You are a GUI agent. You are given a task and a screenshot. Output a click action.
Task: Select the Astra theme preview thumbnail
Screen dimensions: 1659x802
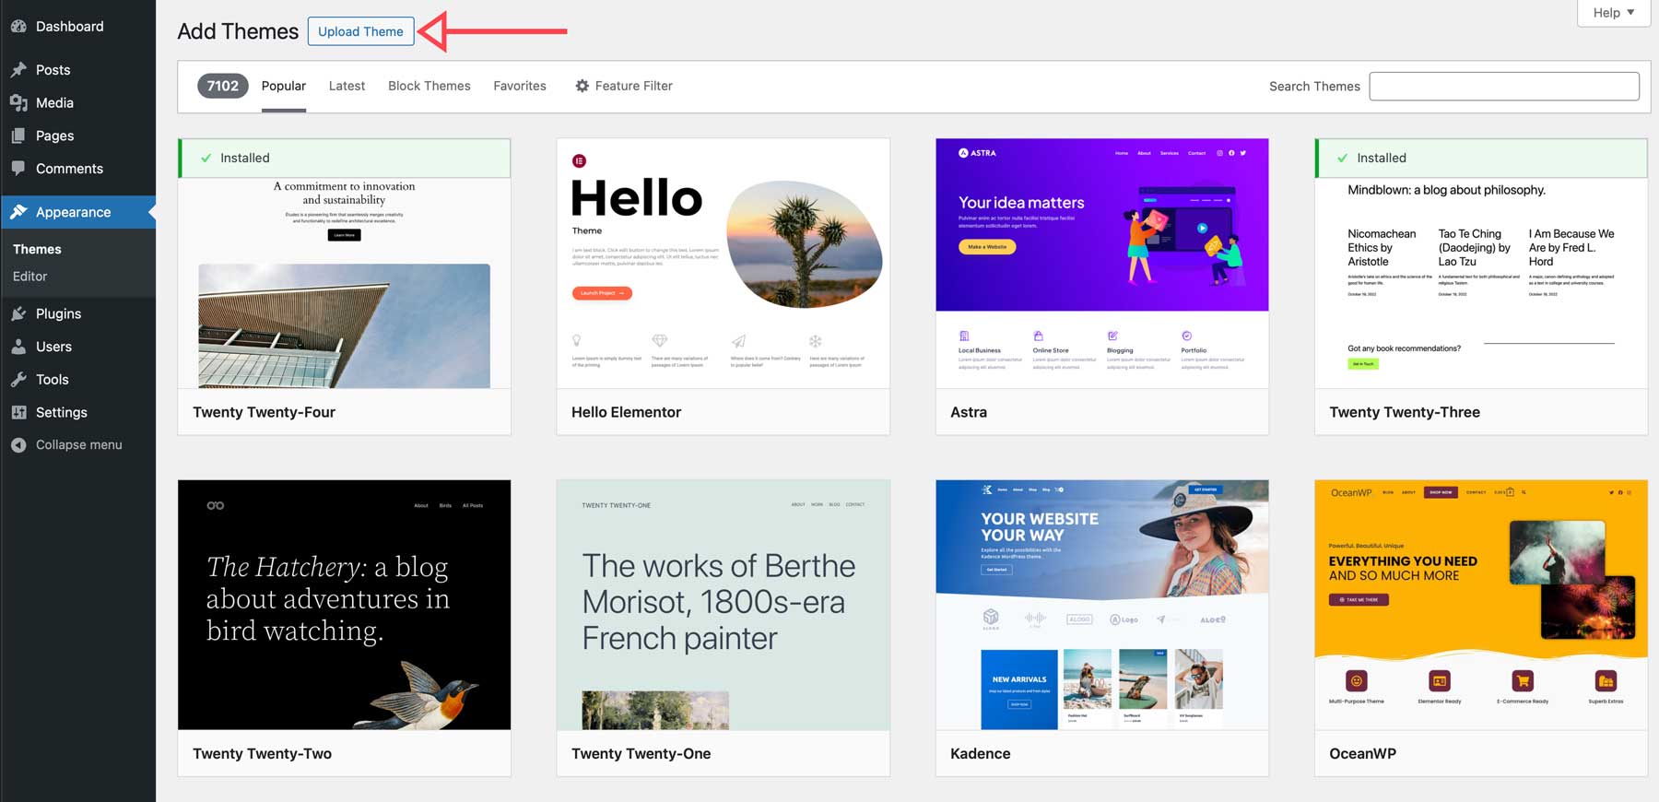point(1101,263)
